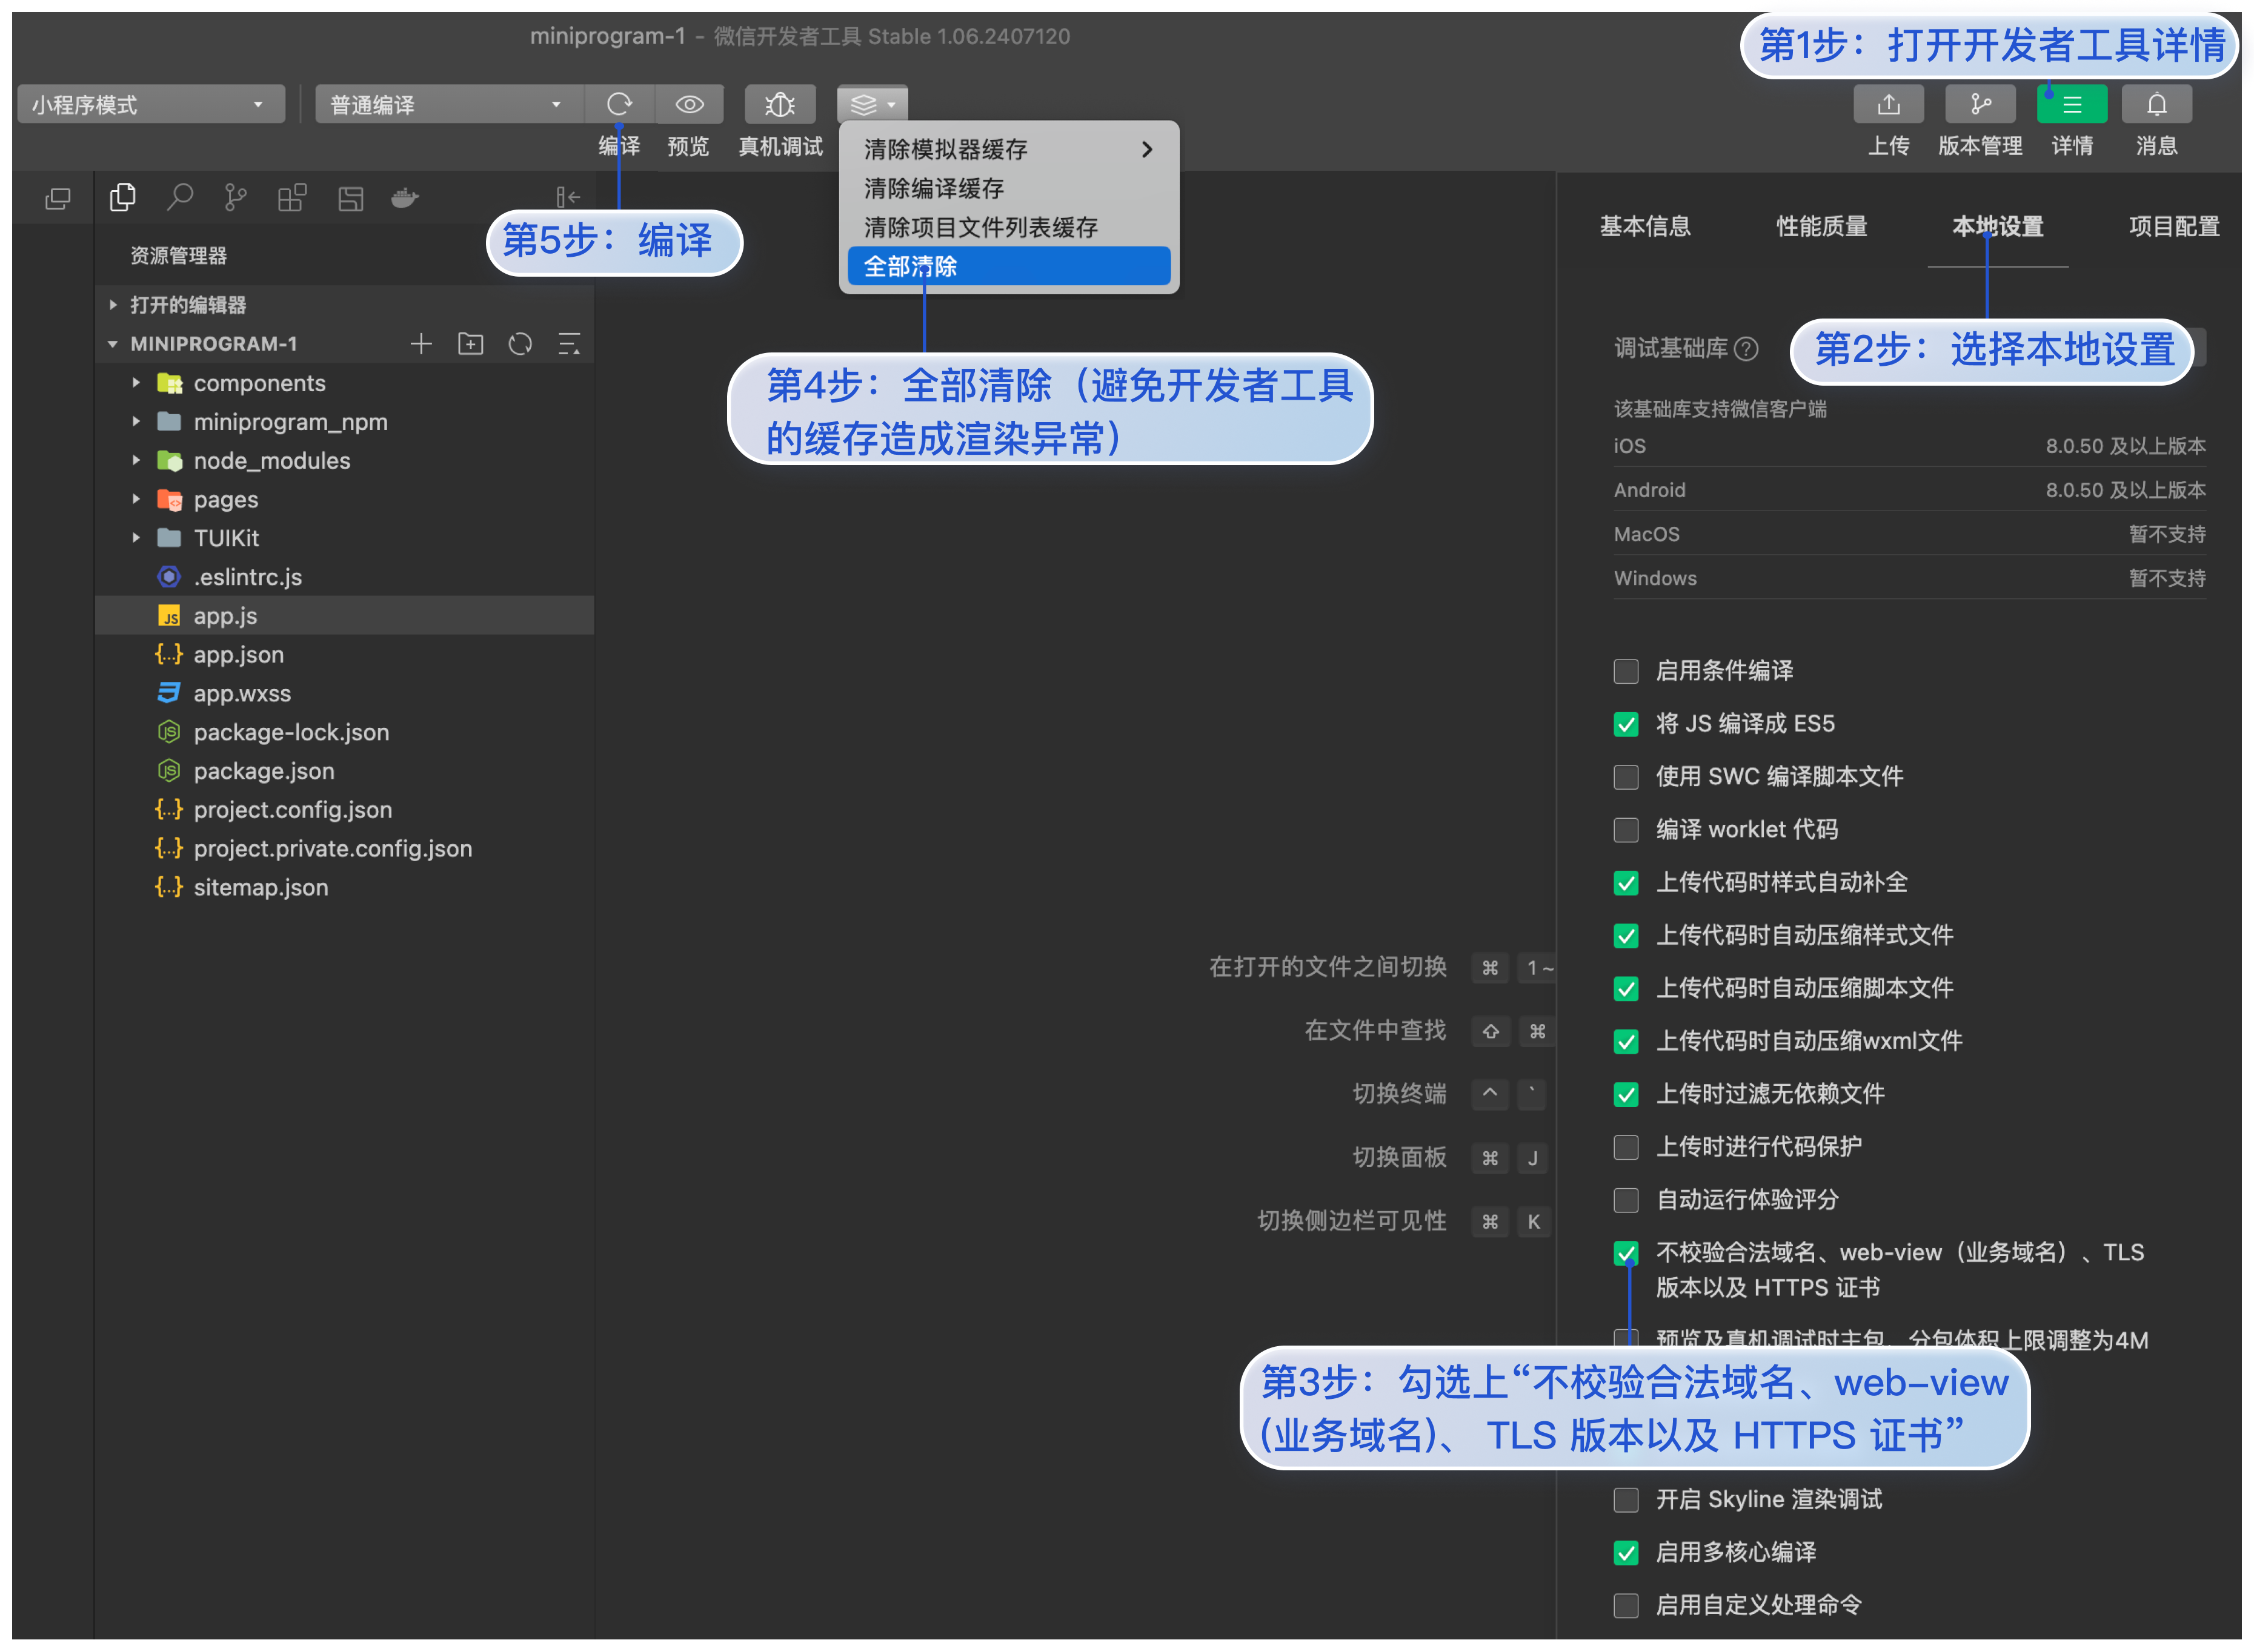Collapse the sidebar panel arrow icon
The width and height of the screenshot is (2254, 1652).
point(567,197)
